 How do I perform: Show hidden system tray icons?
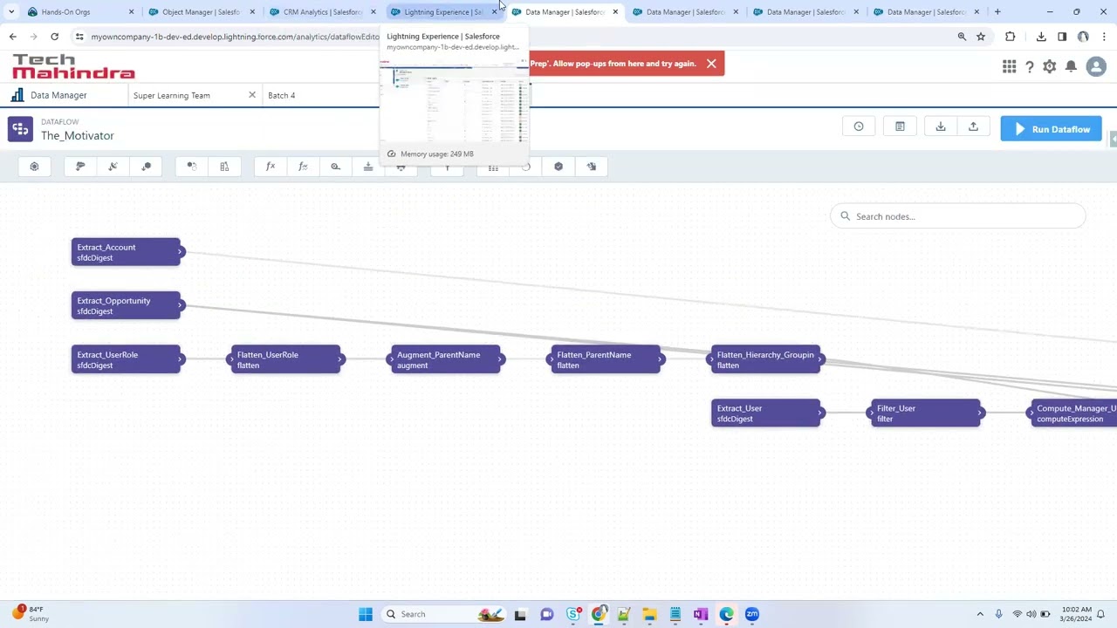coord(980,614)
